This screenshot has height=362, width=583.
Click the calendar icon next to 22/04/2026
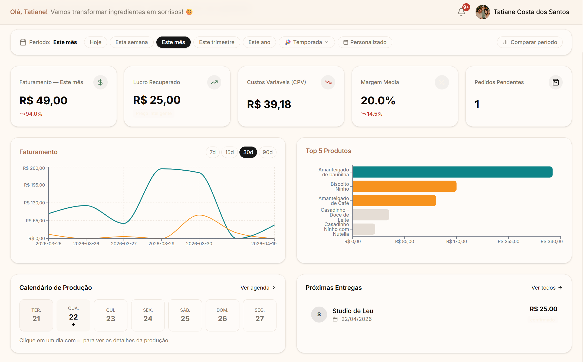click(x=335, y=319)
